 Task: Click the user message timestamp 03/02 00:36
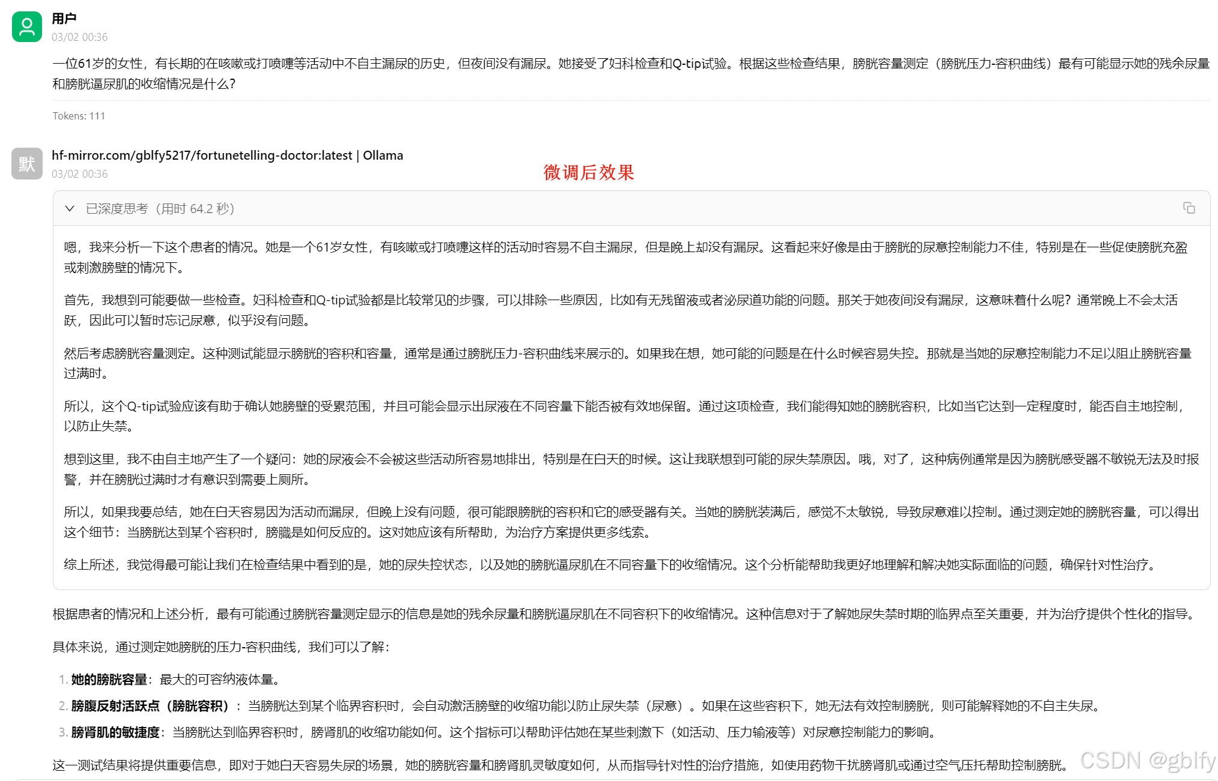click(x=79, y=37)
